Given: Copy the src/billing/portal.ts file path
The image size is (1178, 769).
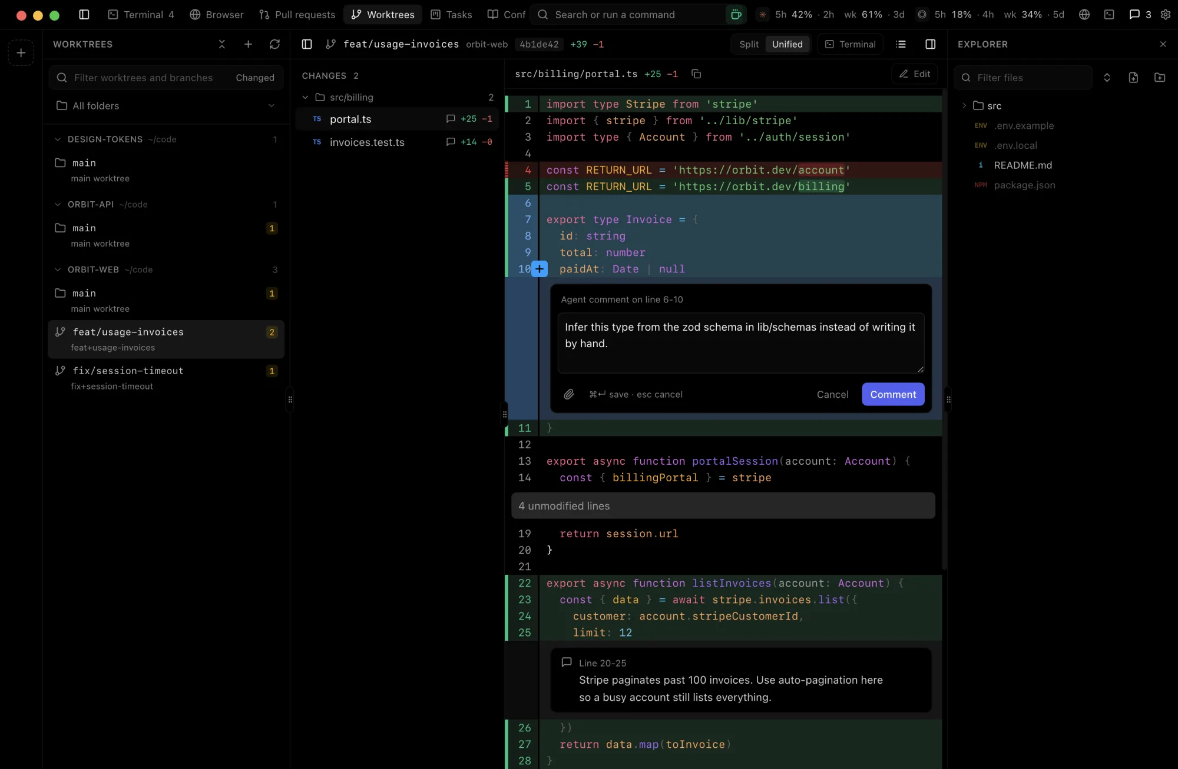Looking at the screenshot, I should [696, 74].
